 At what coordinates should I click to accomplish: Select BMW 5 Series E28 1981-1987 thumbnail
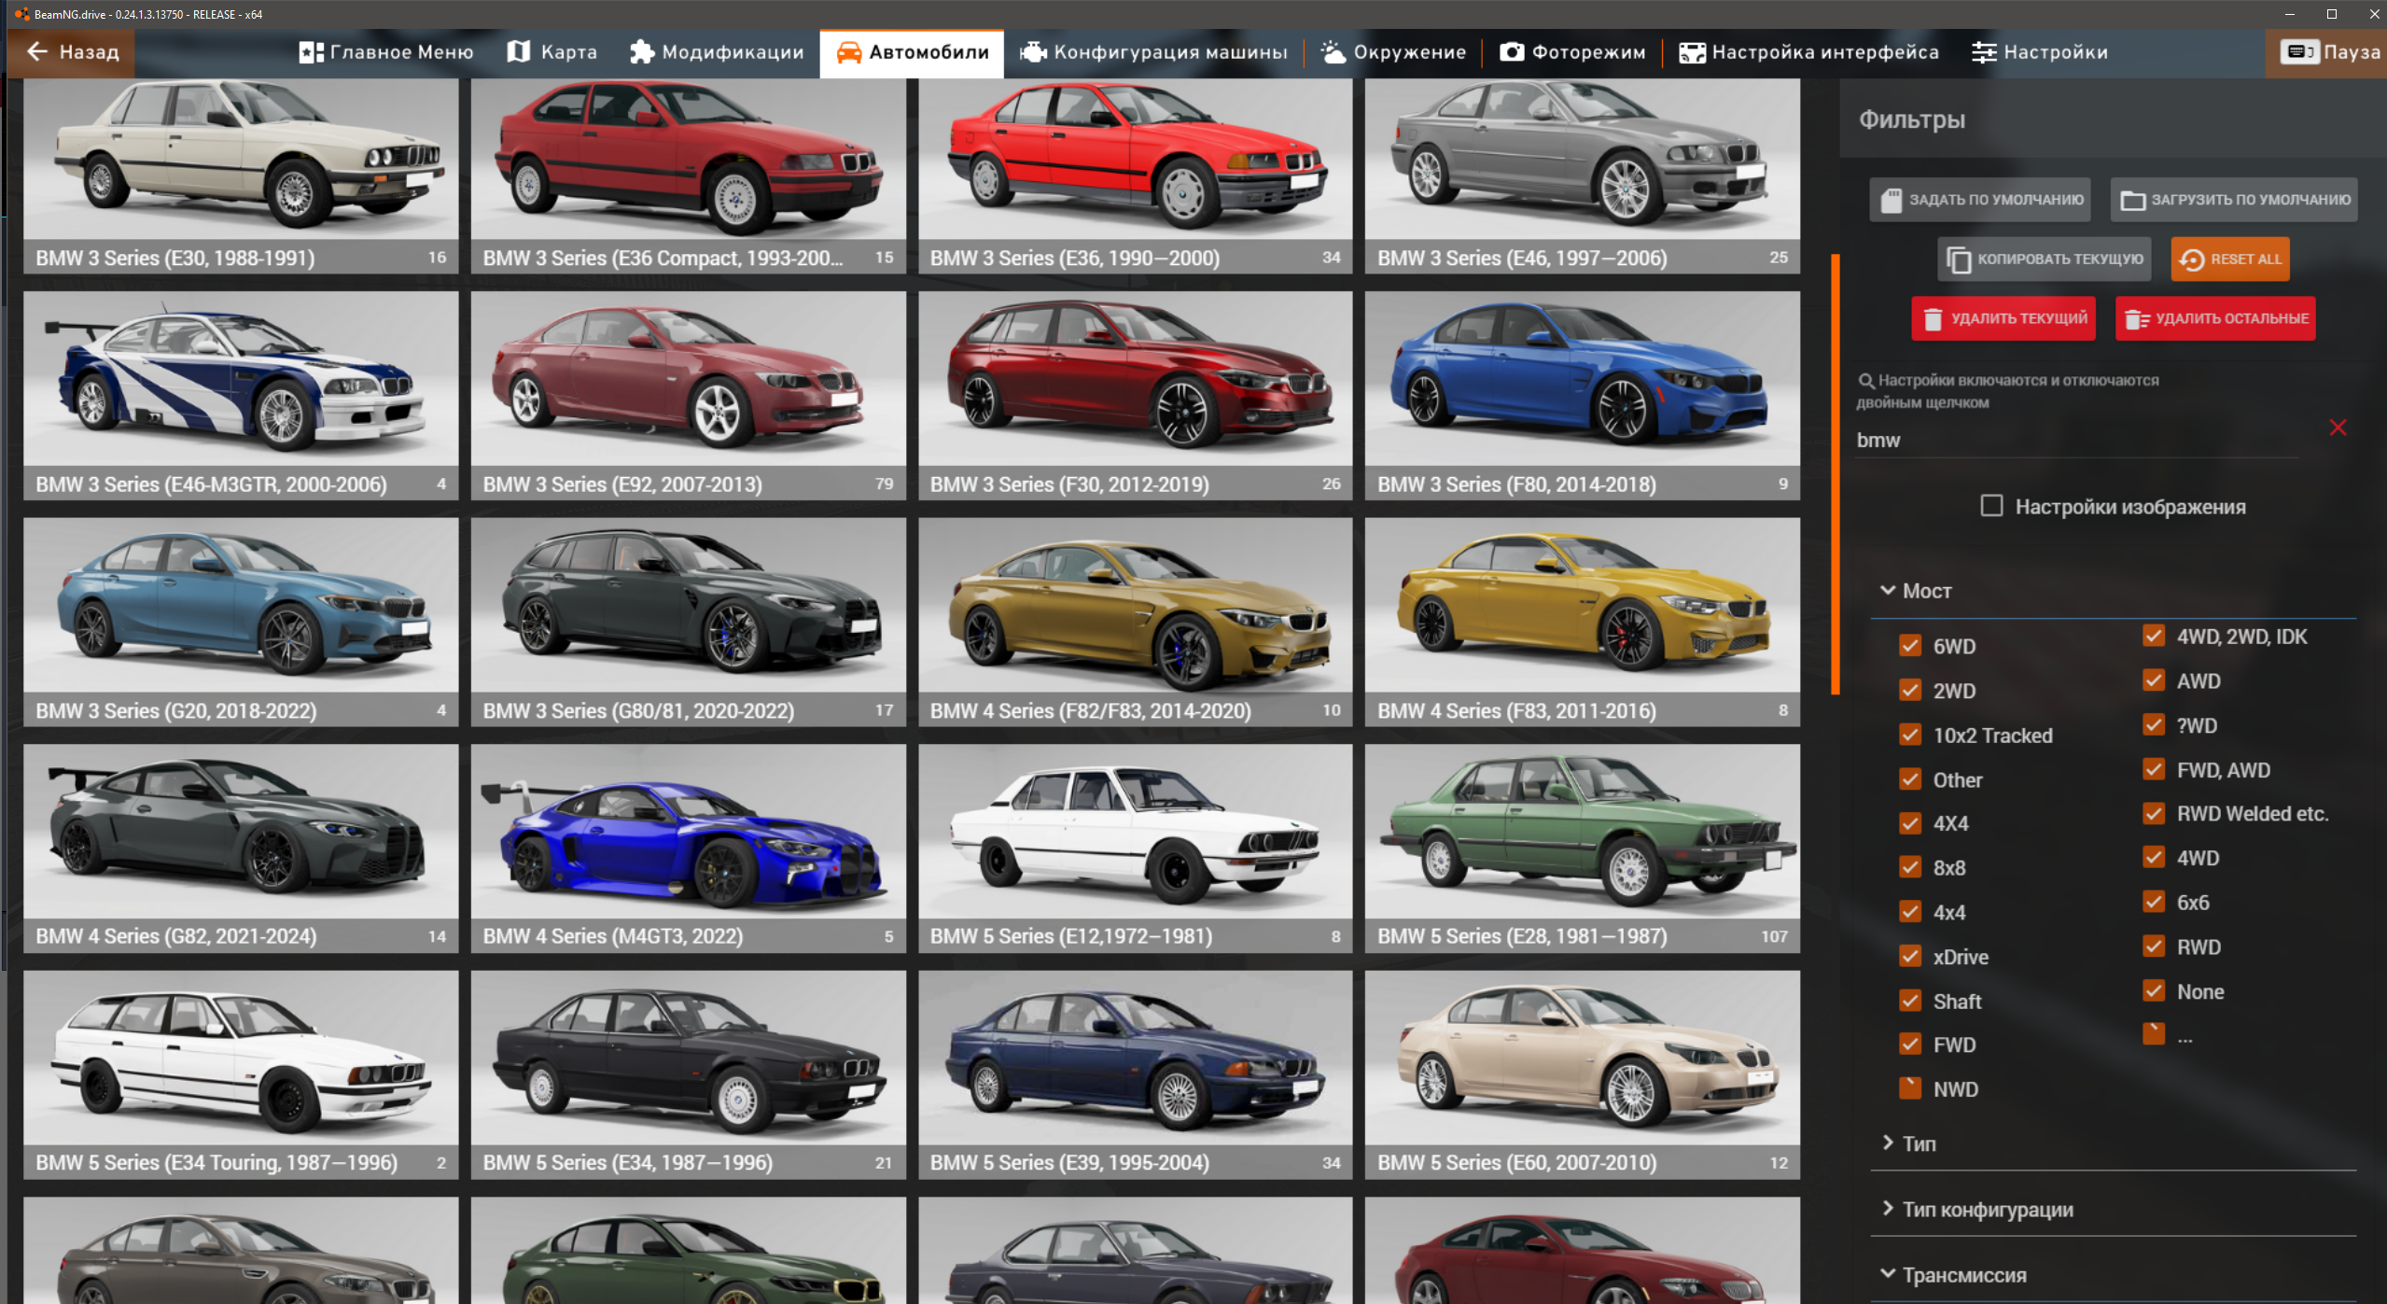(x=1582, y=848)
